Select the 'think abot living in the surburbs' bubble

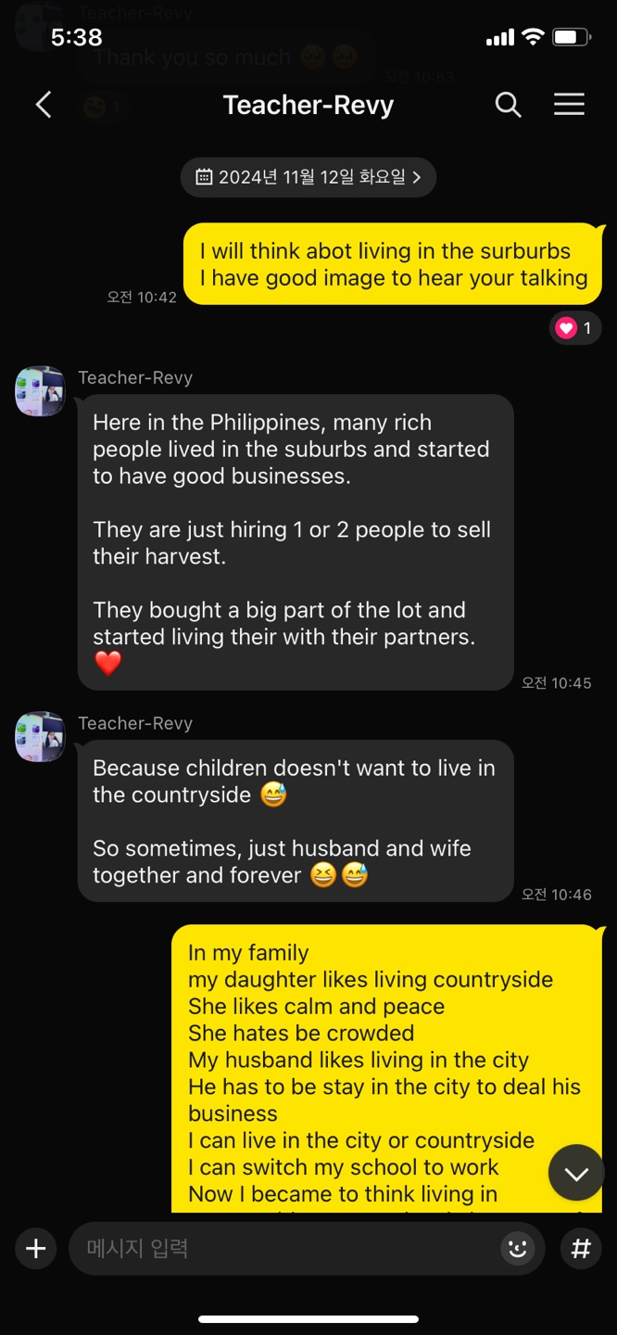393,264
